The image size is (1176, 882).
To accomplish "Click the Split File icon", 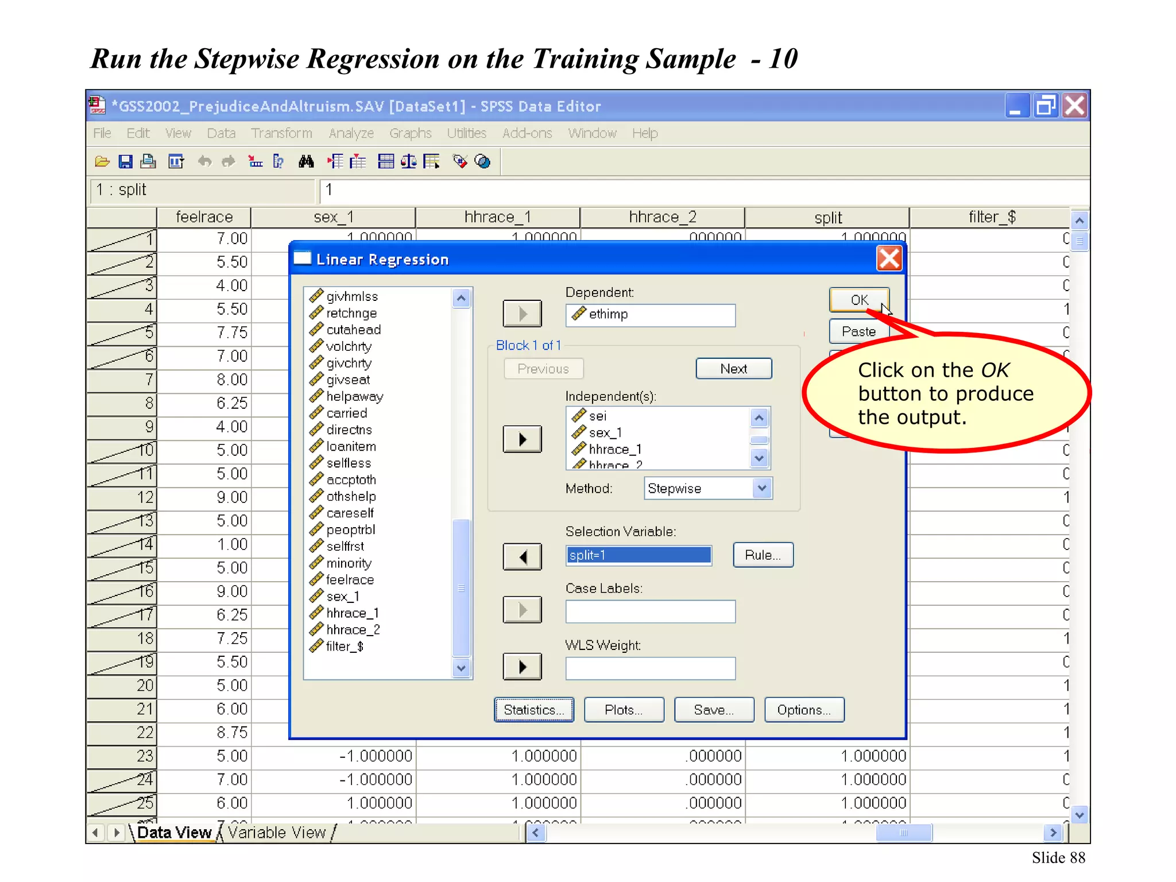I will tap(386, 162).
